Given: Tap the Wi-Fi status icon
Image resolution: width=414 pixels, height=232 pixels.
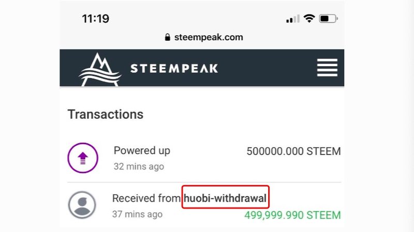Looking at the screenshot, I should point(309,19).
